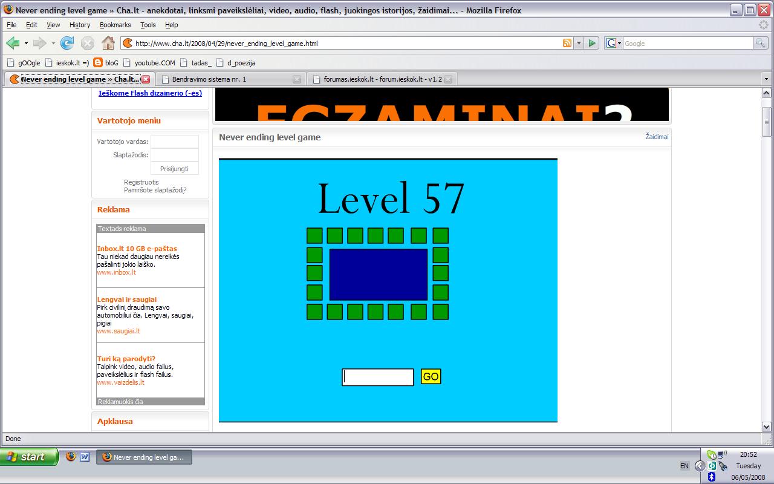
Task: Click the yellow GO button in game
Action: click(431, 376)
